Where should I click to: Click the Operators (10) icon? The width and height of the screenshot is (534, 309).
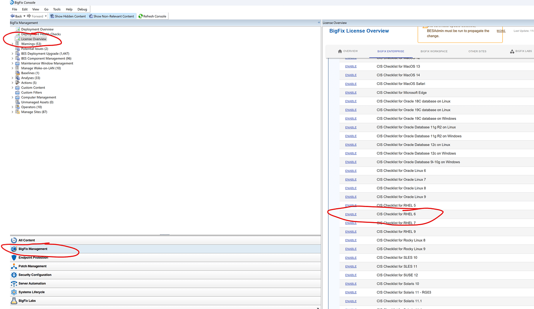[x=17, y=107]
